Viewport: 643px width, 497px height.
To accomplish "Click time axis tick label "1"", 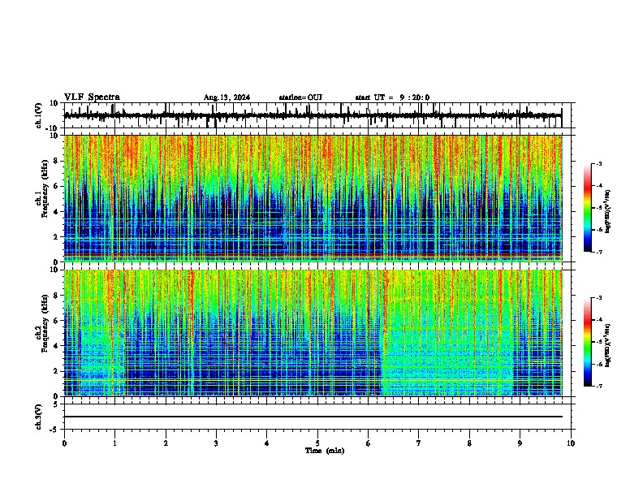I will tap(114, 443).
